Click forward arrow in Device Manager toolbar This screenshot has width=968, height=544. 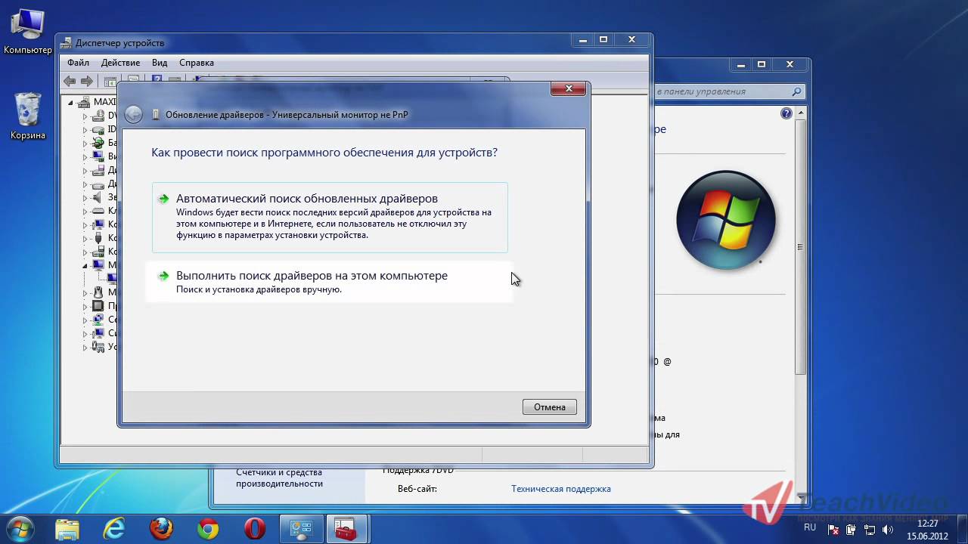[x=86, y=81]
